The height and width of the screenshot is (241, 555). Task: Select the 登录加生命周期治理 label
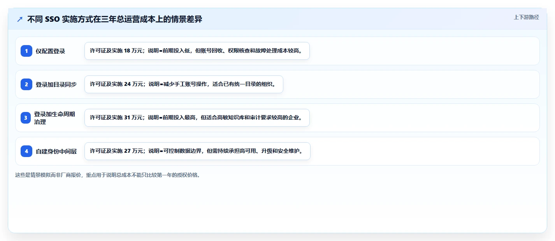click(x=54, y=118)
